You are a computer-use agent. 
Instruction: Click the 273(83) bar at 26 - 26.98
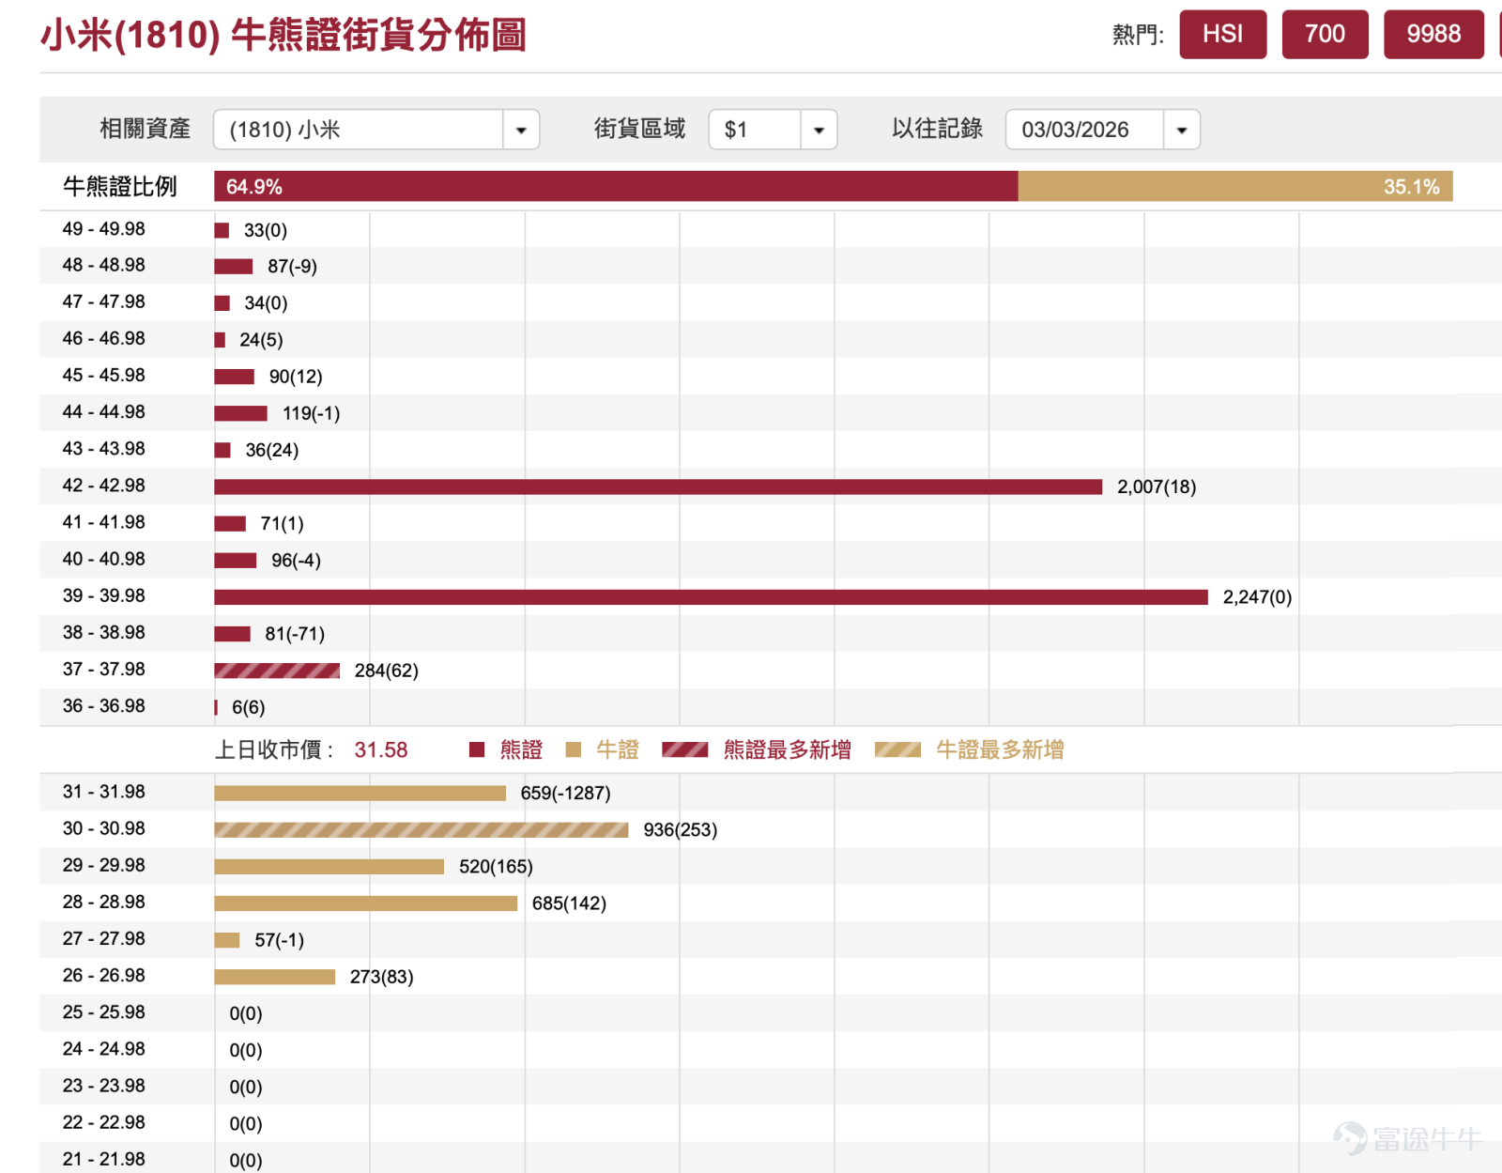click(x=274, y=977)
